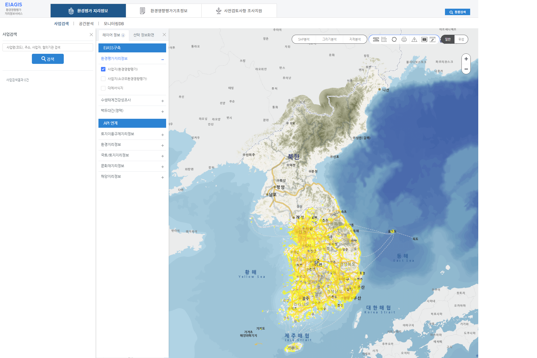Click the blue 검색 search button

pyautogui.click(x=48, y=59)
